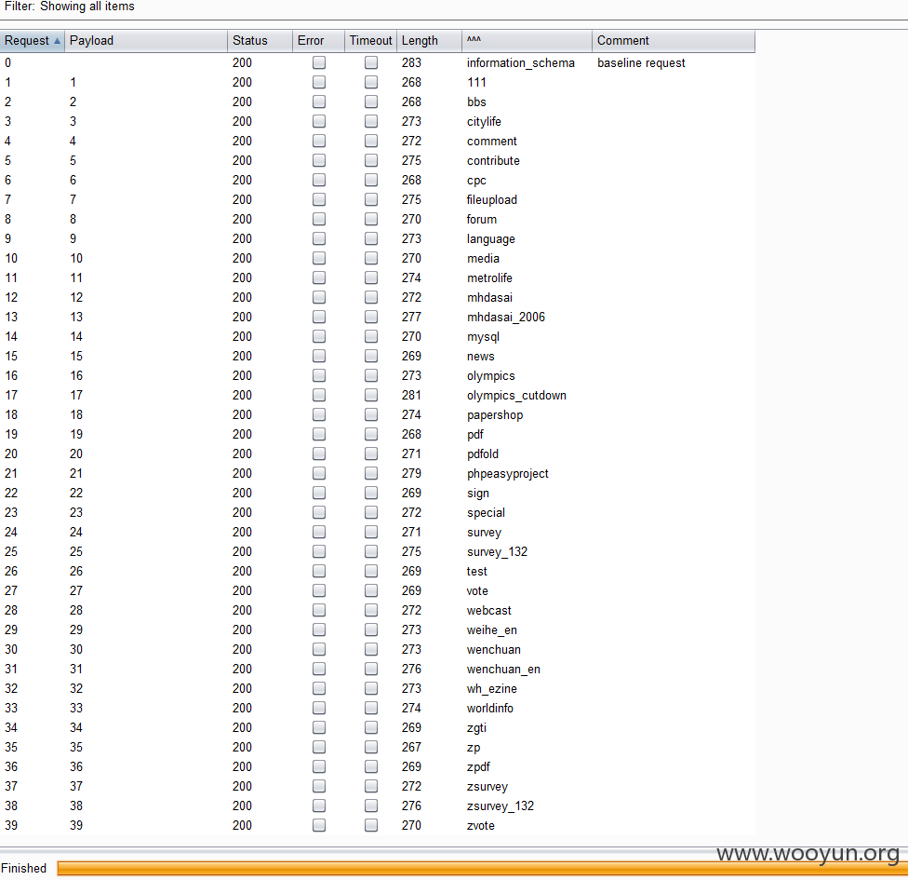Click status 200 in the mhdasai row
908x880 pixels.
tap(242, 297)
